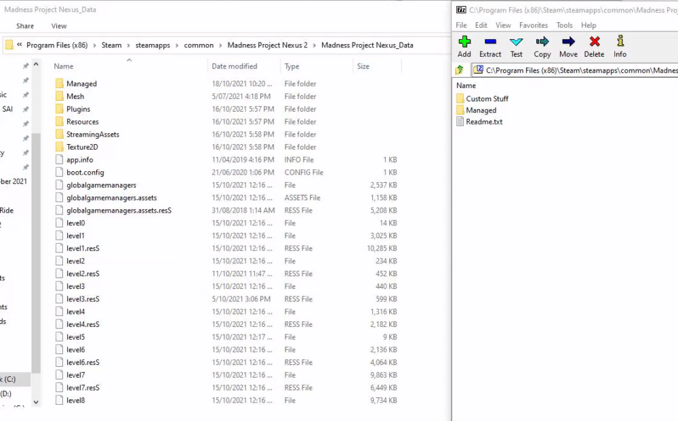The height and width of the screenshot is (421, 678).
Task: Select the Custom Stuff folder in 7-Zip
Action: point(482,98)
